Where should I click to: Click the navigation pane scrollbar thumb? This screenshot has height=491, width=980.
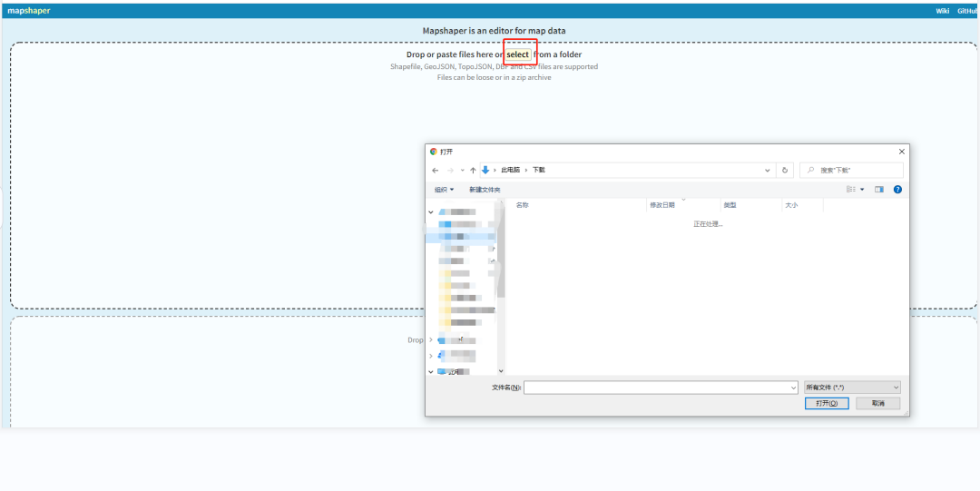point(501,250)
